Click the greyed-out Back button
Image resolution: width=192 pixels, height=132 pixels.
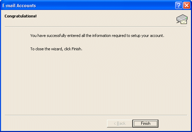(x=120, y=123)
